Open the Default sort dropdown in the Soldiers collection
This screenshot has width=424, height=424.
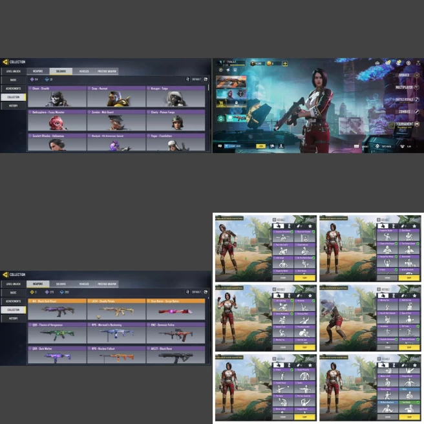click(196, 79)
